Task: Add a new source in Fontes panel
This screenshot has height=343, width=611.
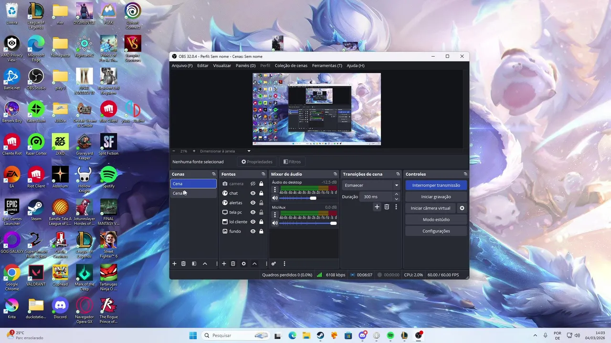Action: click(x=224, y=263)
